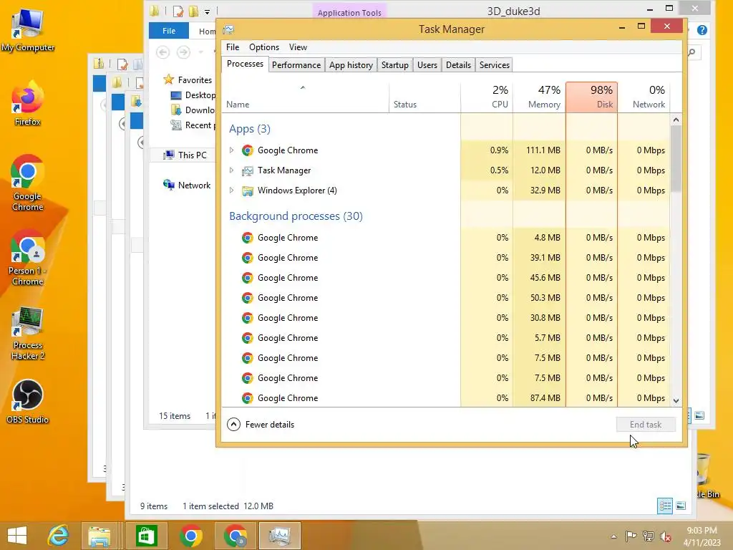Sort processes by Name column
The height and width of the screenshot is (550, 733).
coord(305,97)
